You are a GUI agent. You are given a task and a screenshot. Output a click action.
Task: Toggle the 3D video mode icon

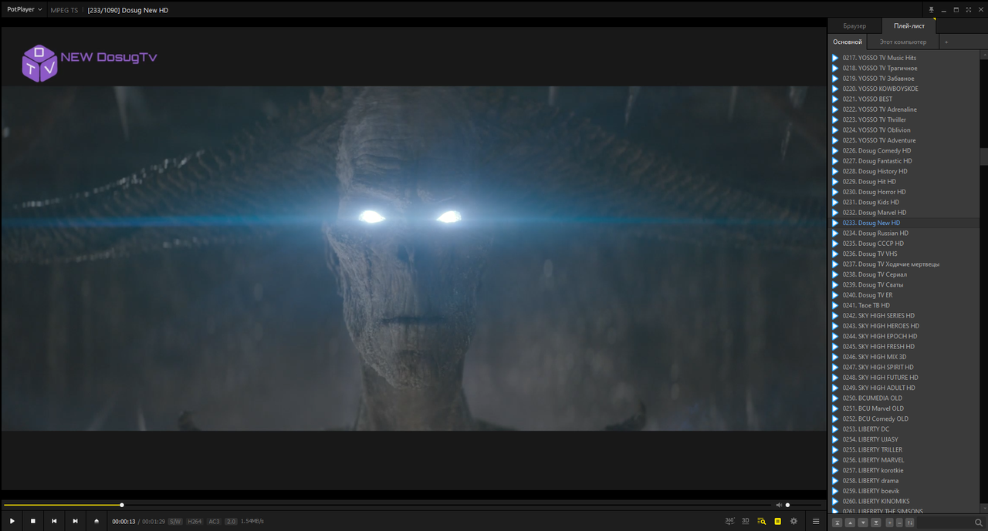pos(746,521)
